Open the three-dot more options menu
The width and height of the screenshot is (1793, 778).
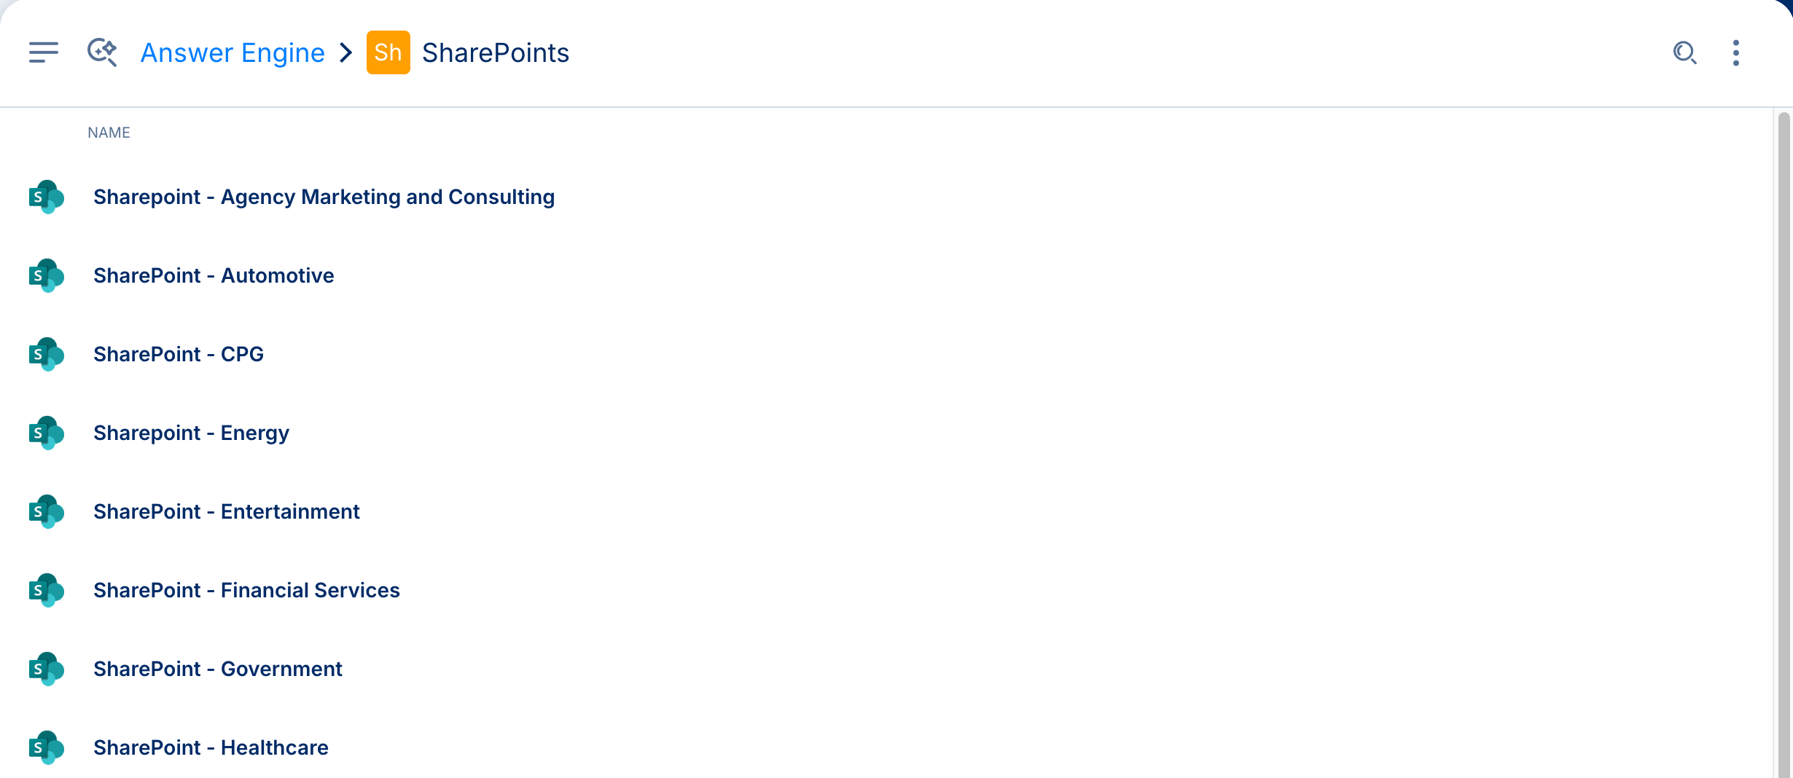[1736, 52]
